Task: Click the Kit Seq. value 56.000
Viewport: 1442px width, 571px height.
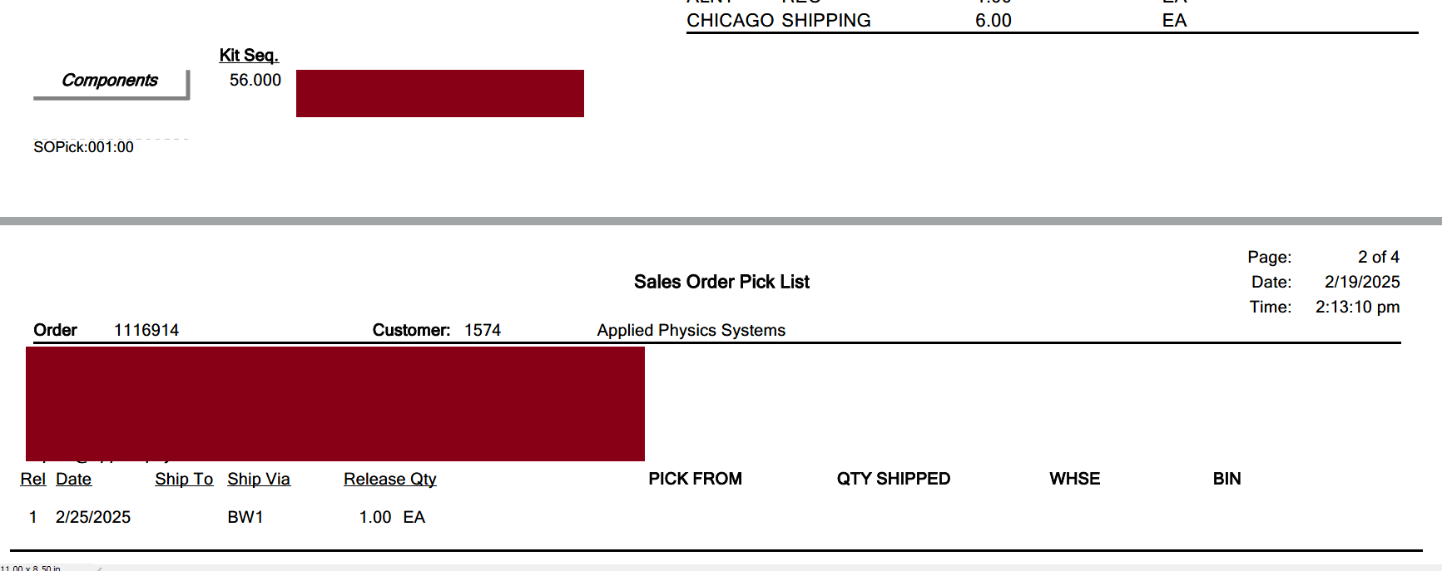Action: (255, 81)
